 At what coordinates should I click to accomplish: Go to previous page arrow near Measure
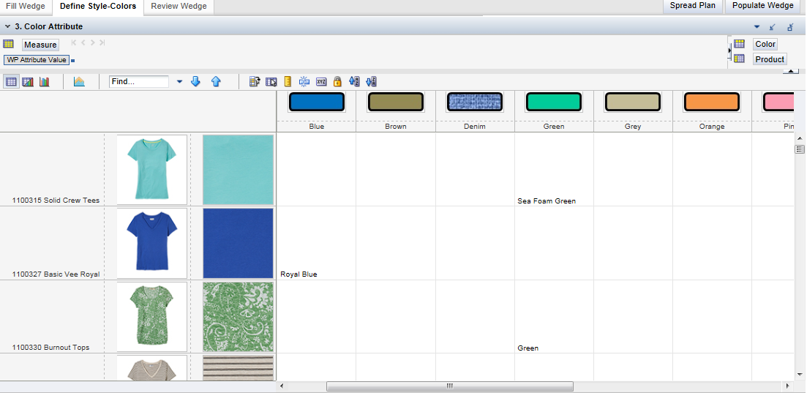click(83, 42)
